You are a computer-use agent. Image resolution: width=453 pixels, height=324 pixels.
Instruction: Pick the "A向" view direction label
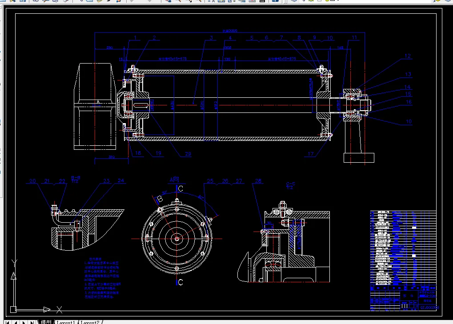point(174,180)
